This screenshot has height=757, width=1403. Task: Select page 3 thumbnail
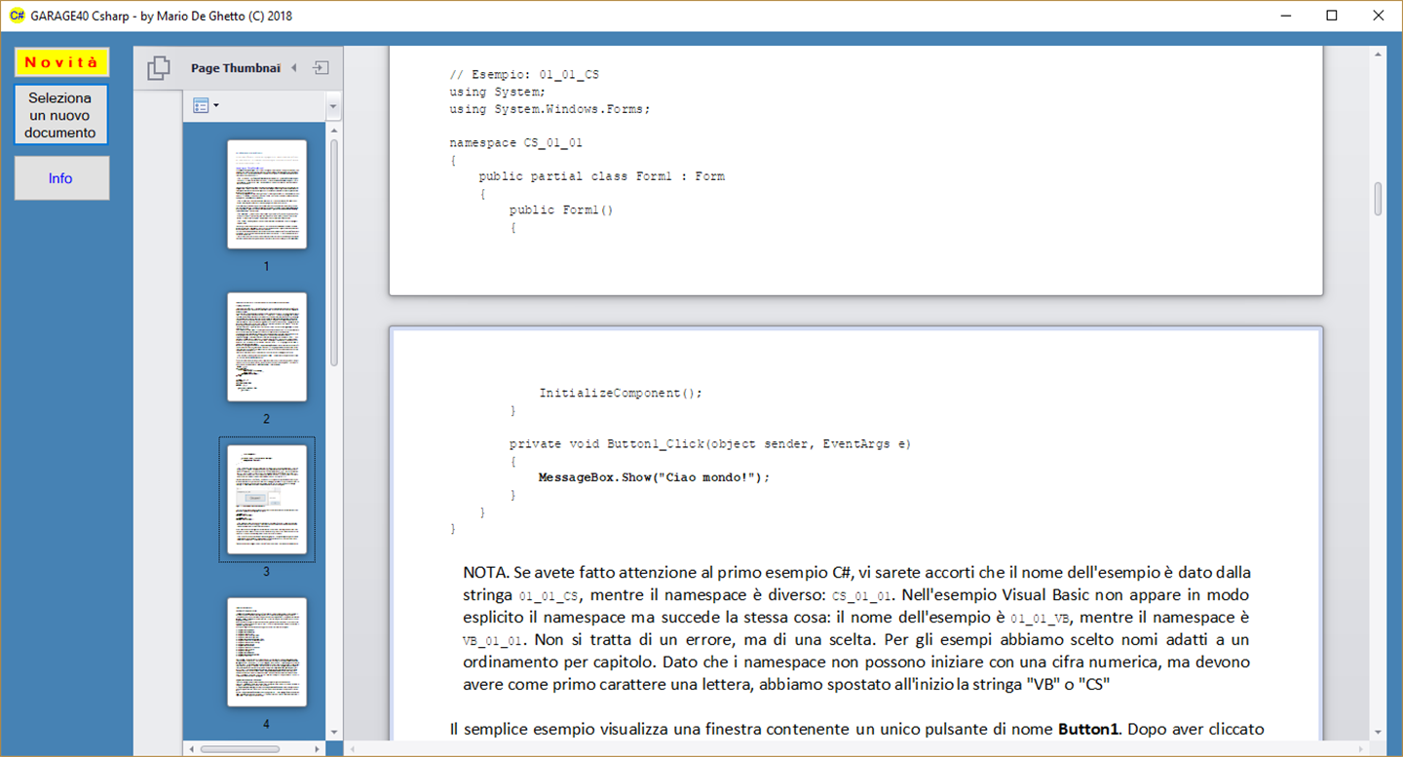pyautogui.click(x=267, y=500)
